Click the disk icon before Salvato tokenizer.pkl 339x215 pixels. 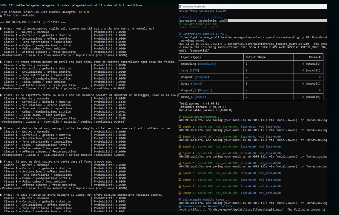[179, 24]
